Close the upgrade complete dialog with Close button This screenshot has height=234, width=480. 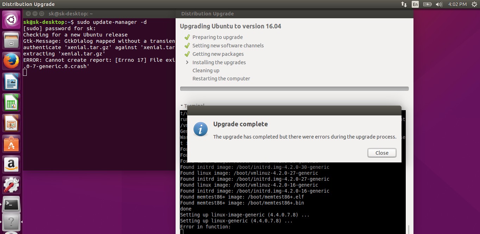pos(382,153)
